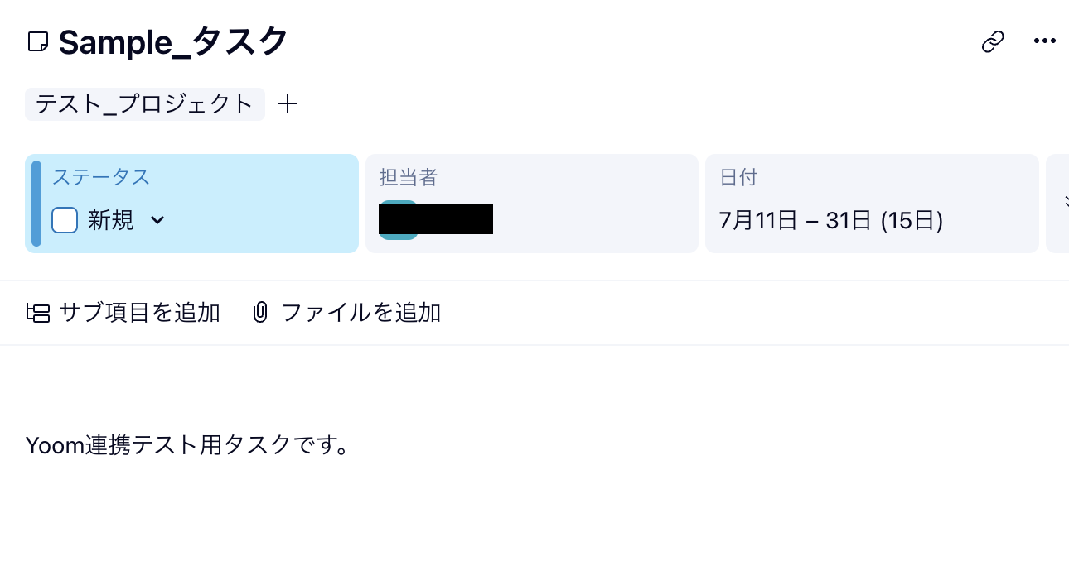The height and width of the screenshot is (561, 1069).
Task: Click the blue status color bar
Action: tap(36, 204)
